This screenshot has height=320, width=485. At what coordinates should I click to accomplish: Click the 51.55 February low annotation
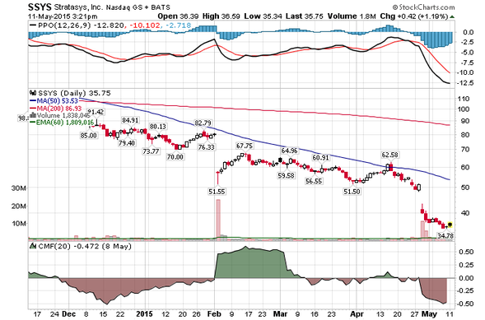tap(217, 192)
